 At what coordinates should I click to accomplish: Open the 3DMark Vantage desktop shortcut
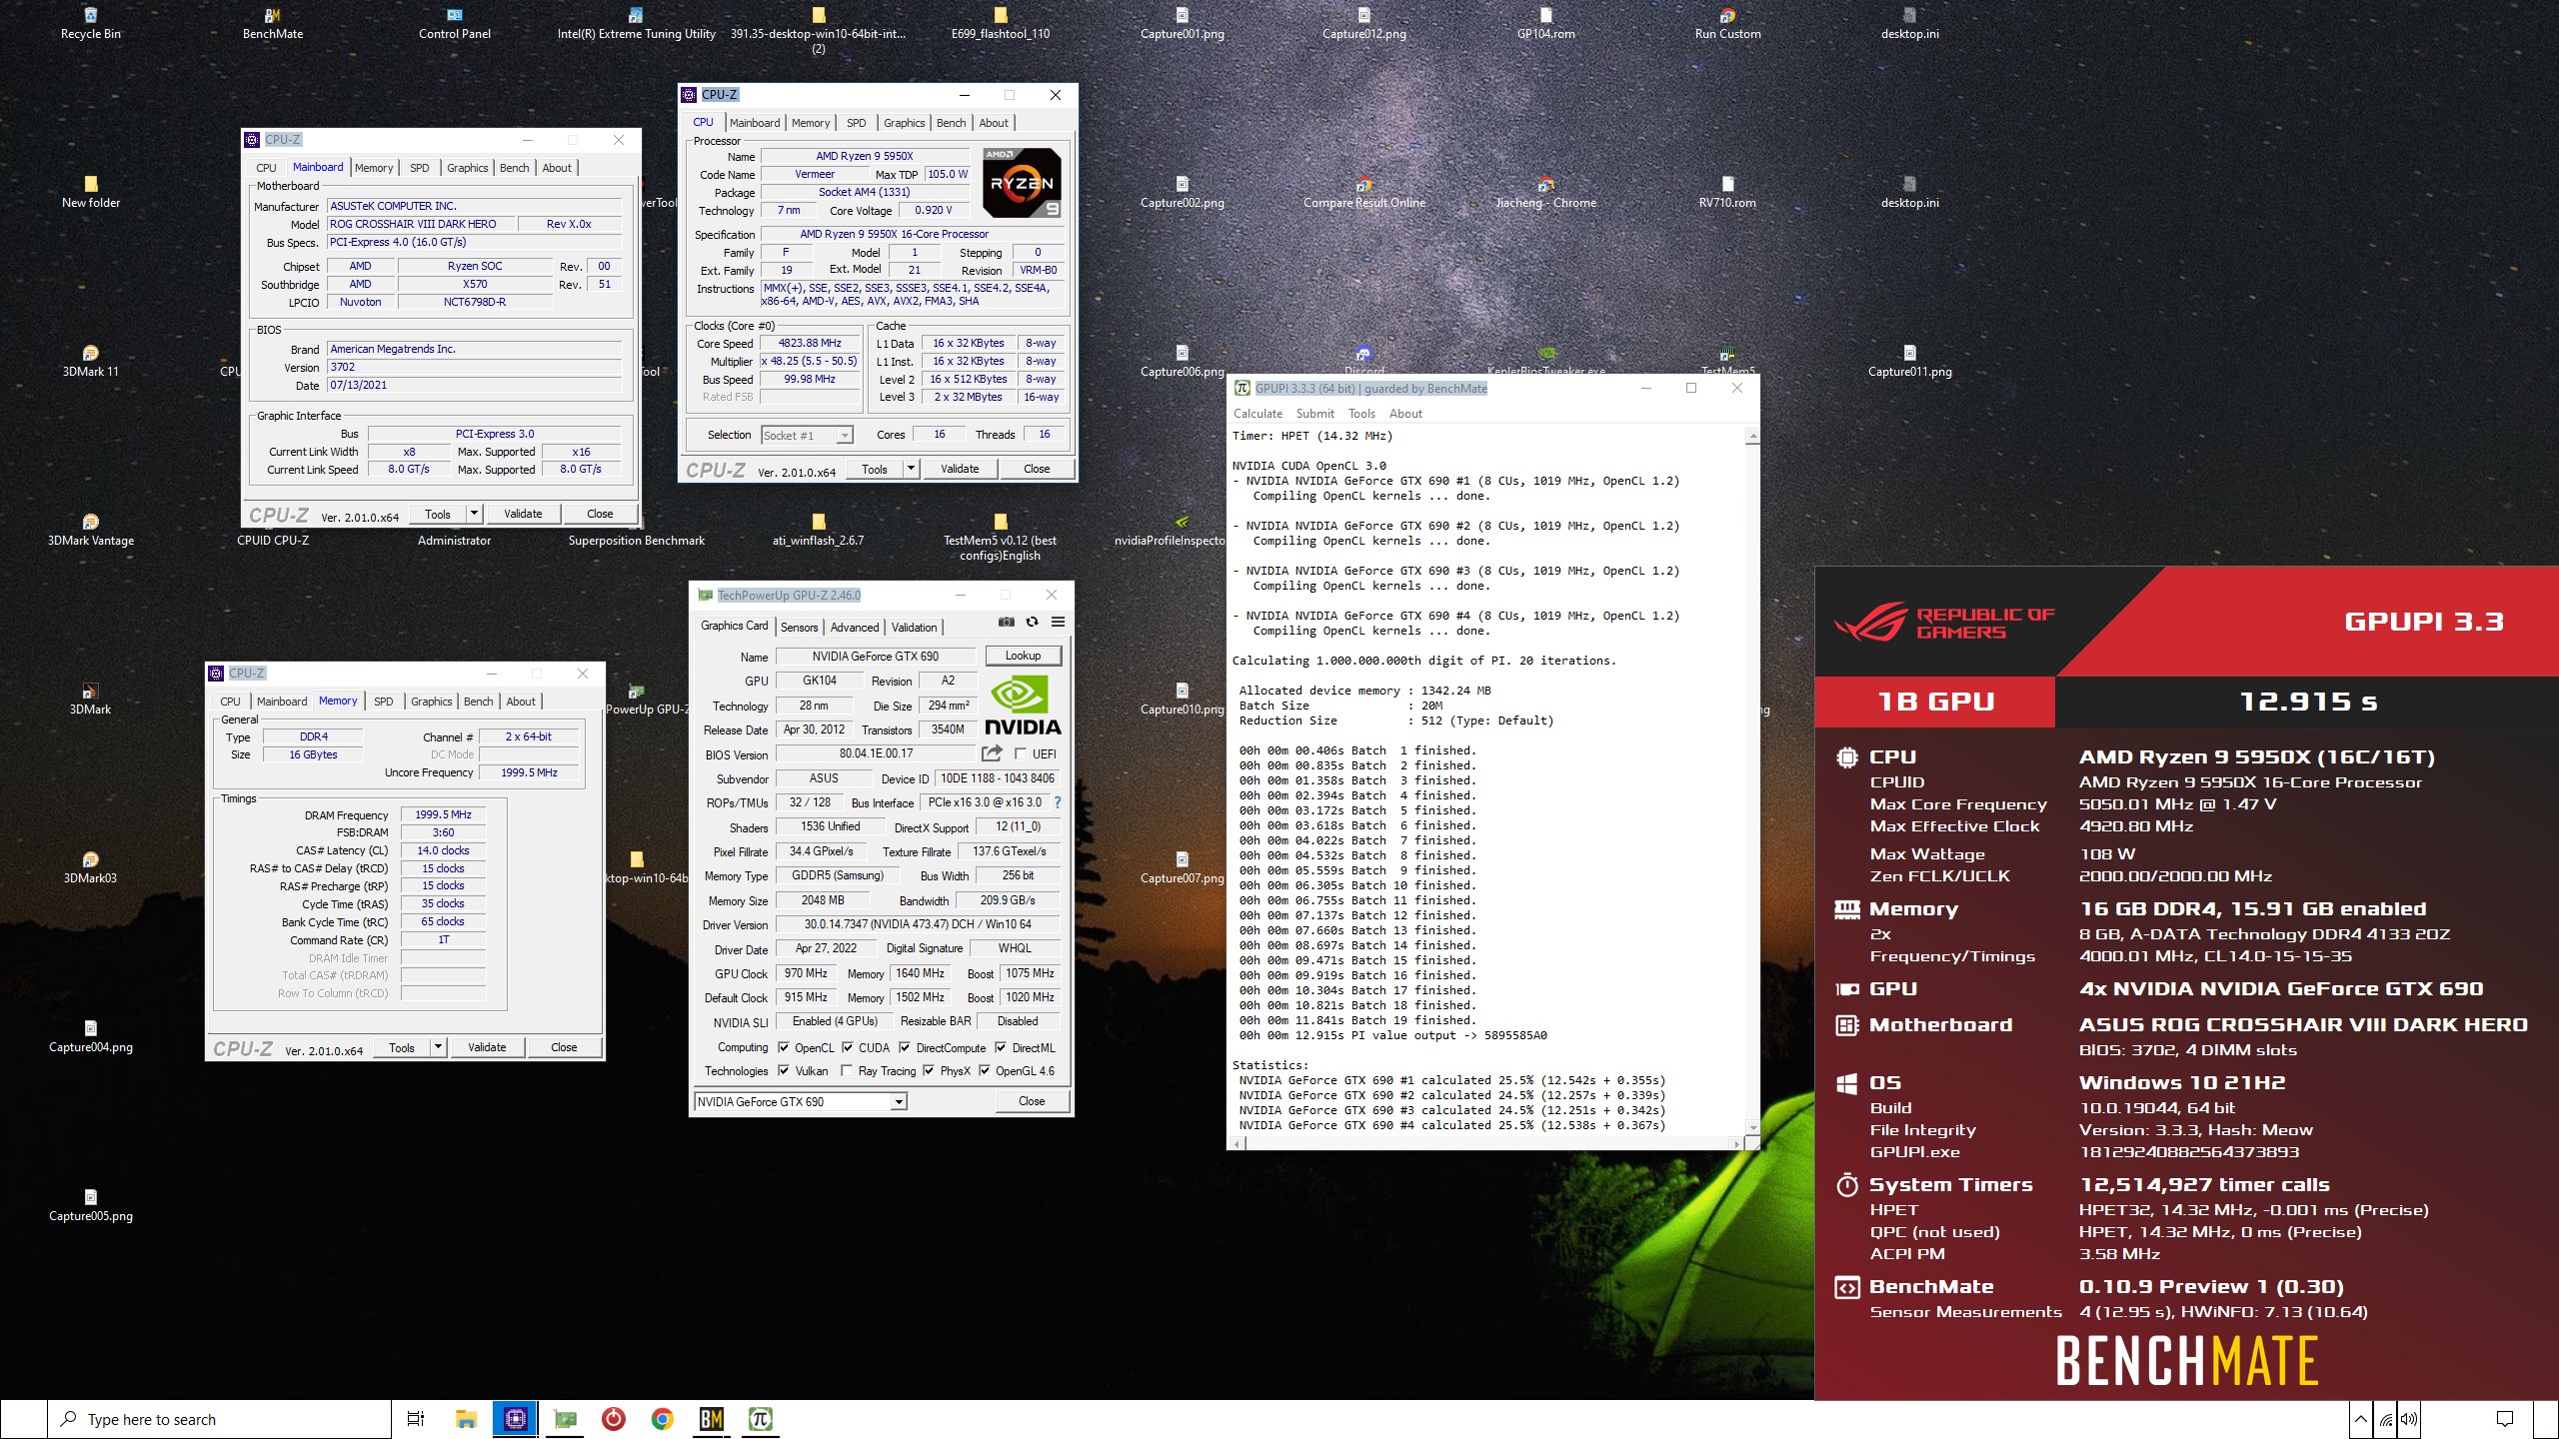(x=91, y=531)
